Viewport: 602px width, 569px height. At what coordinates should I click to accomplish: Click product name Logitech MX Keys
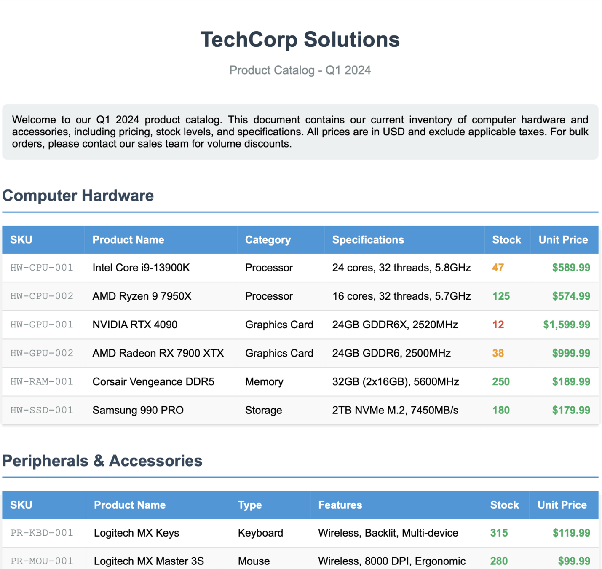[136, 533]
